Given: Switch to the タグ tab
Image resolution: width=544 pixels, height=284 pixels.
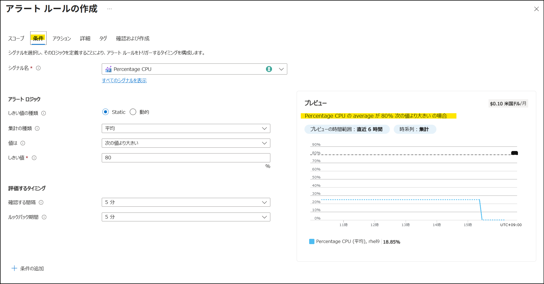Looking at the screenshot, I should pos(103,38).
